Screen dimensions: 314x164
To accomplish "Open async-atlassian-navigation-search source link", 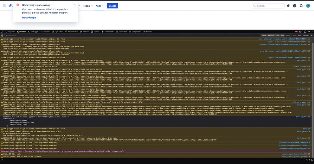I will (284, 39).
